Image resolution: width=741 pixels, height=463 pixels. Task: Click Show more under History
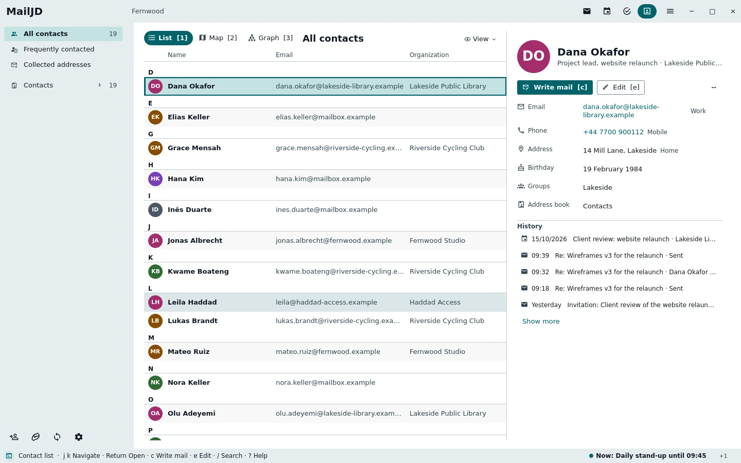point(541,322)
